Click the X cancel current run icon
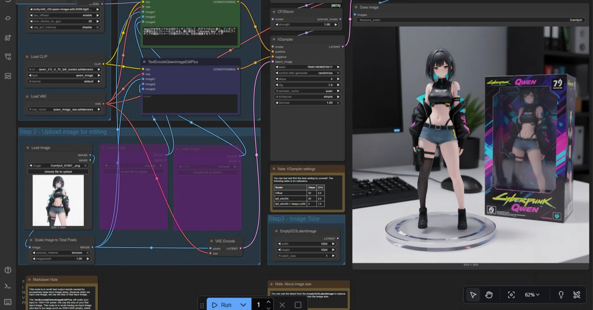Image resolution: width=593 pixels, height=310 pixels. tap(282, 305)
